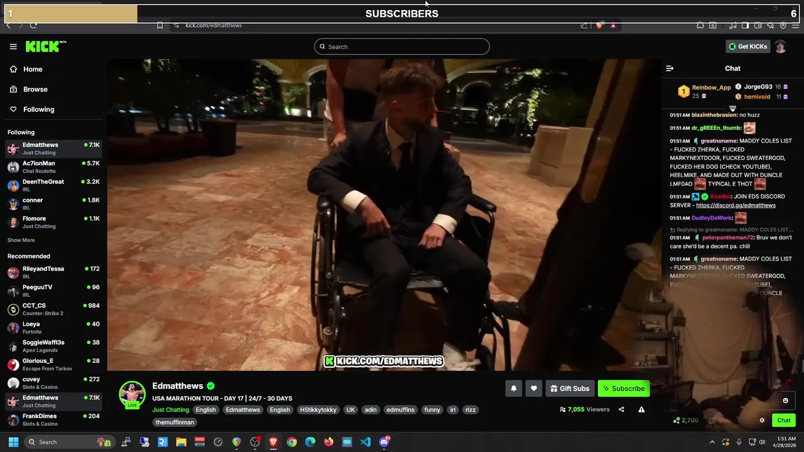Click the Get KICKs button
The image size is (804, 452).
coord(747,46)
